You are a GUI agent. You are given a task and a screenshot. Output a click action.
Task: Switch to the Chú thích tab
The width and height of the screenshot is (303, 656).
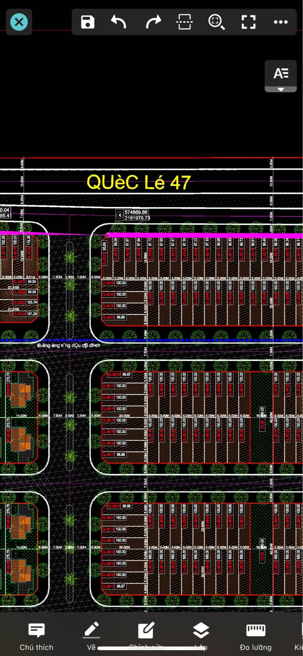click(37, 637)
